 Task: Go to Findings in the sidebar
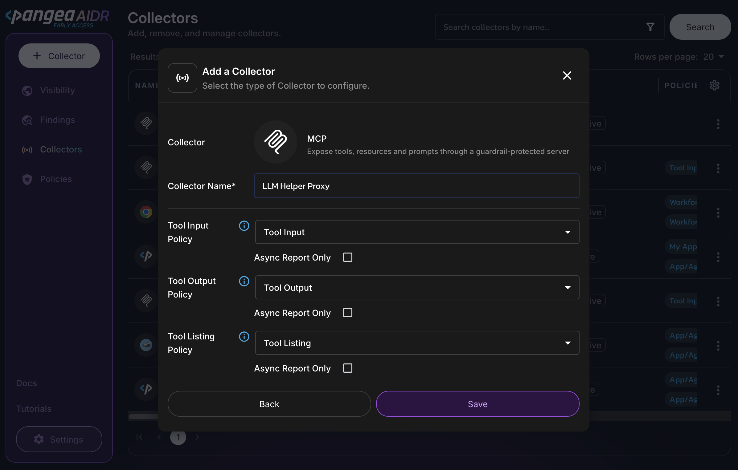pos(57,120)
